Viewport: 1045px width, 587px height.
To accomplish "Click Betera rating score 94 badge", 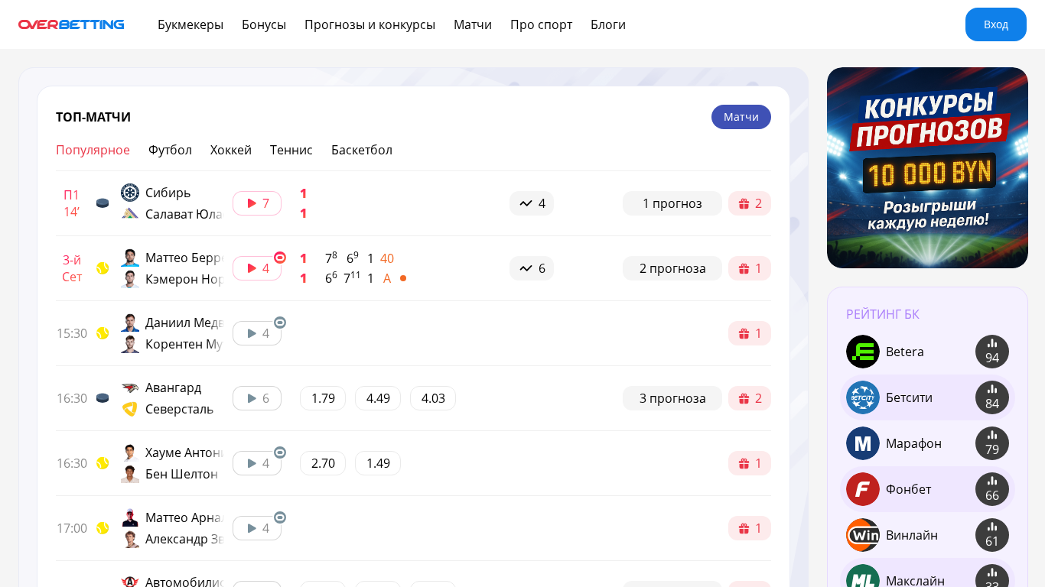I will point(992,352).
